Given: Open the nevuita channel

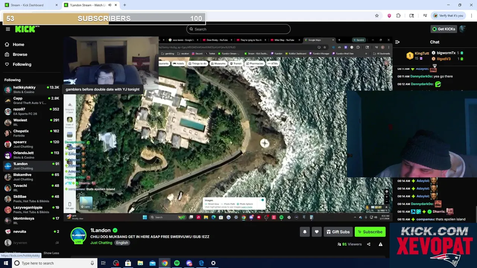Looking at the screenshot, I should pyautogui.click(x=32, y=232).
